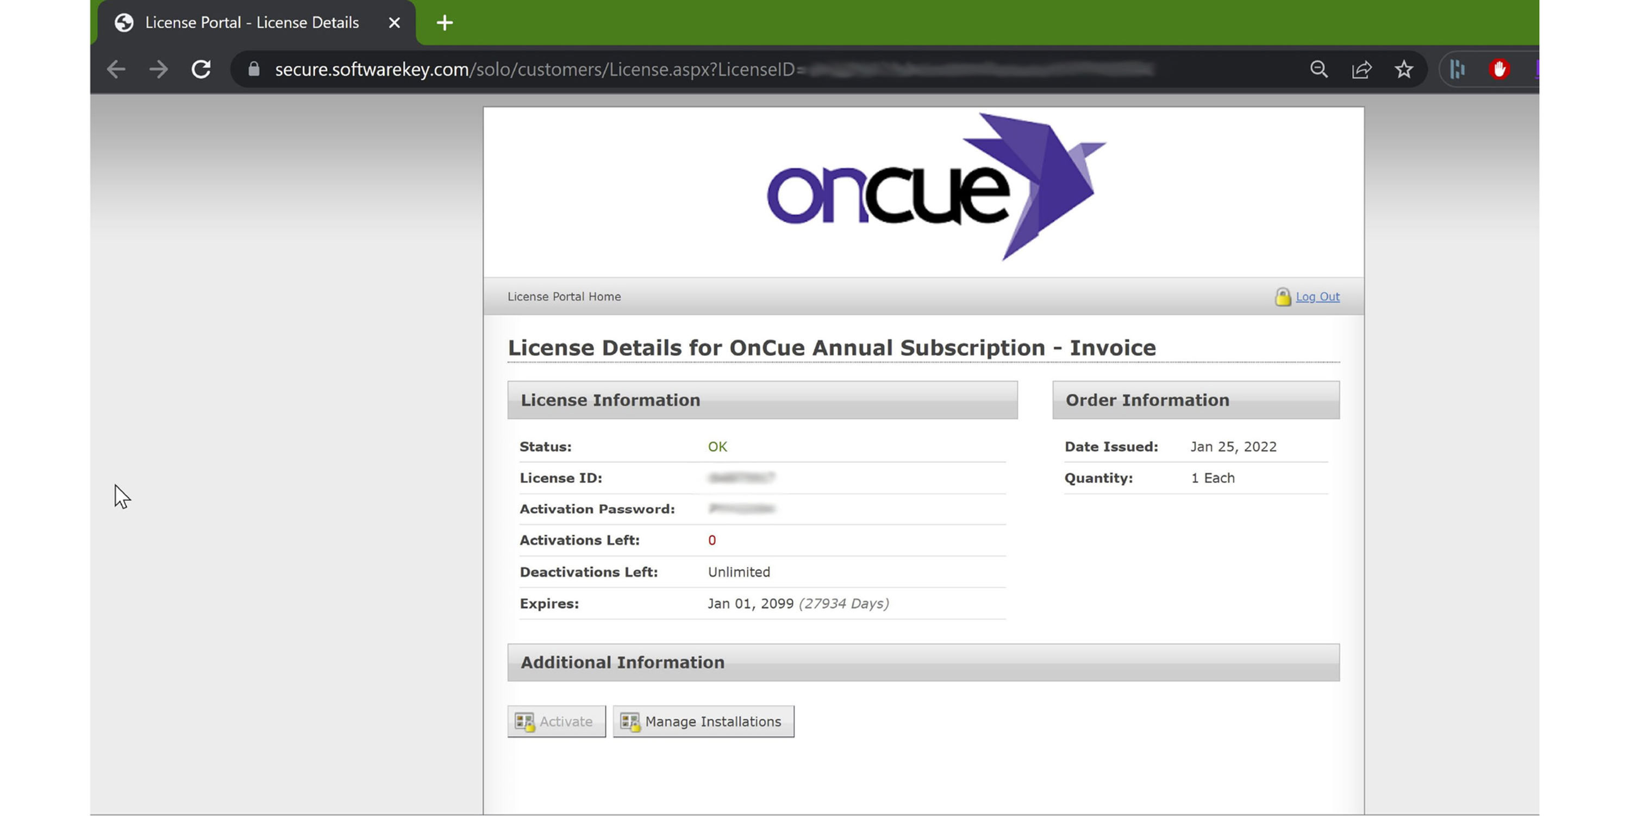Screen dimensions: 1631x816
Task: Close the License Portal tab
Action: point(395,23)
